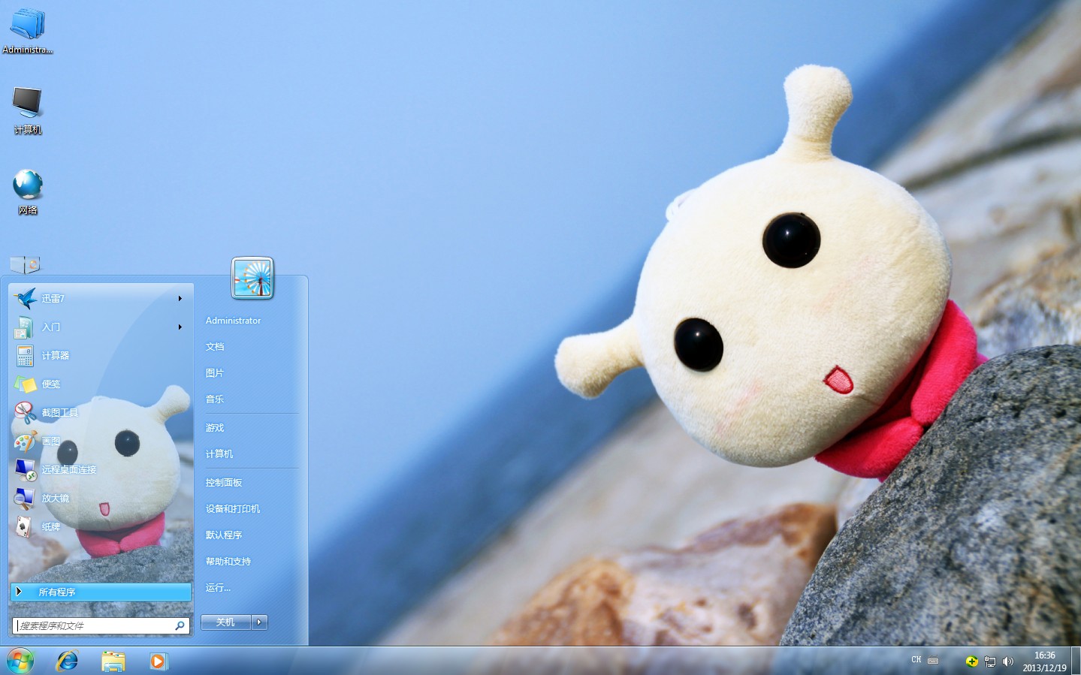This screenshot has width=1081, height=675.
Task: Click the 搜索程序和文件 search box
Action: pos(101,625)
